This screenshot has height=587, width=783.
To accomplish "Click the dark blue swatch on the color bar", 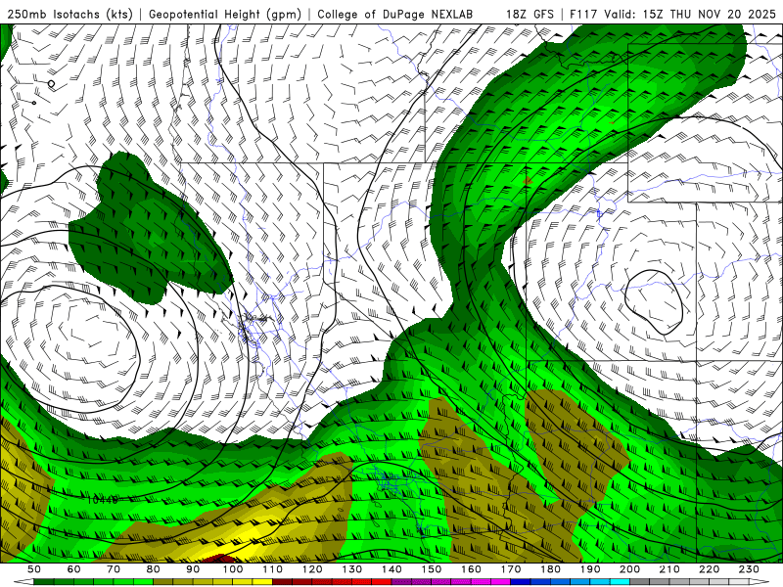I will pos(520,582).
